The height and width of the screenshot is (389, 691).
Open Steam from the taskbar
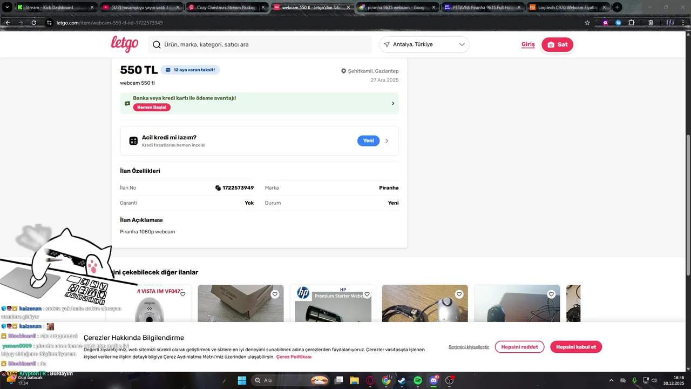coord(402,380)
